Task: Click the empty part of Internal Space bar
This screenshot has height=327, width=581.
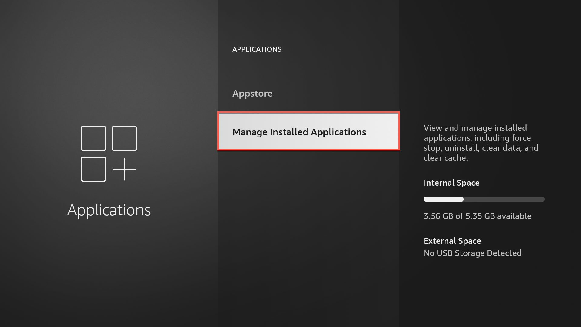Action: (504, 199)
